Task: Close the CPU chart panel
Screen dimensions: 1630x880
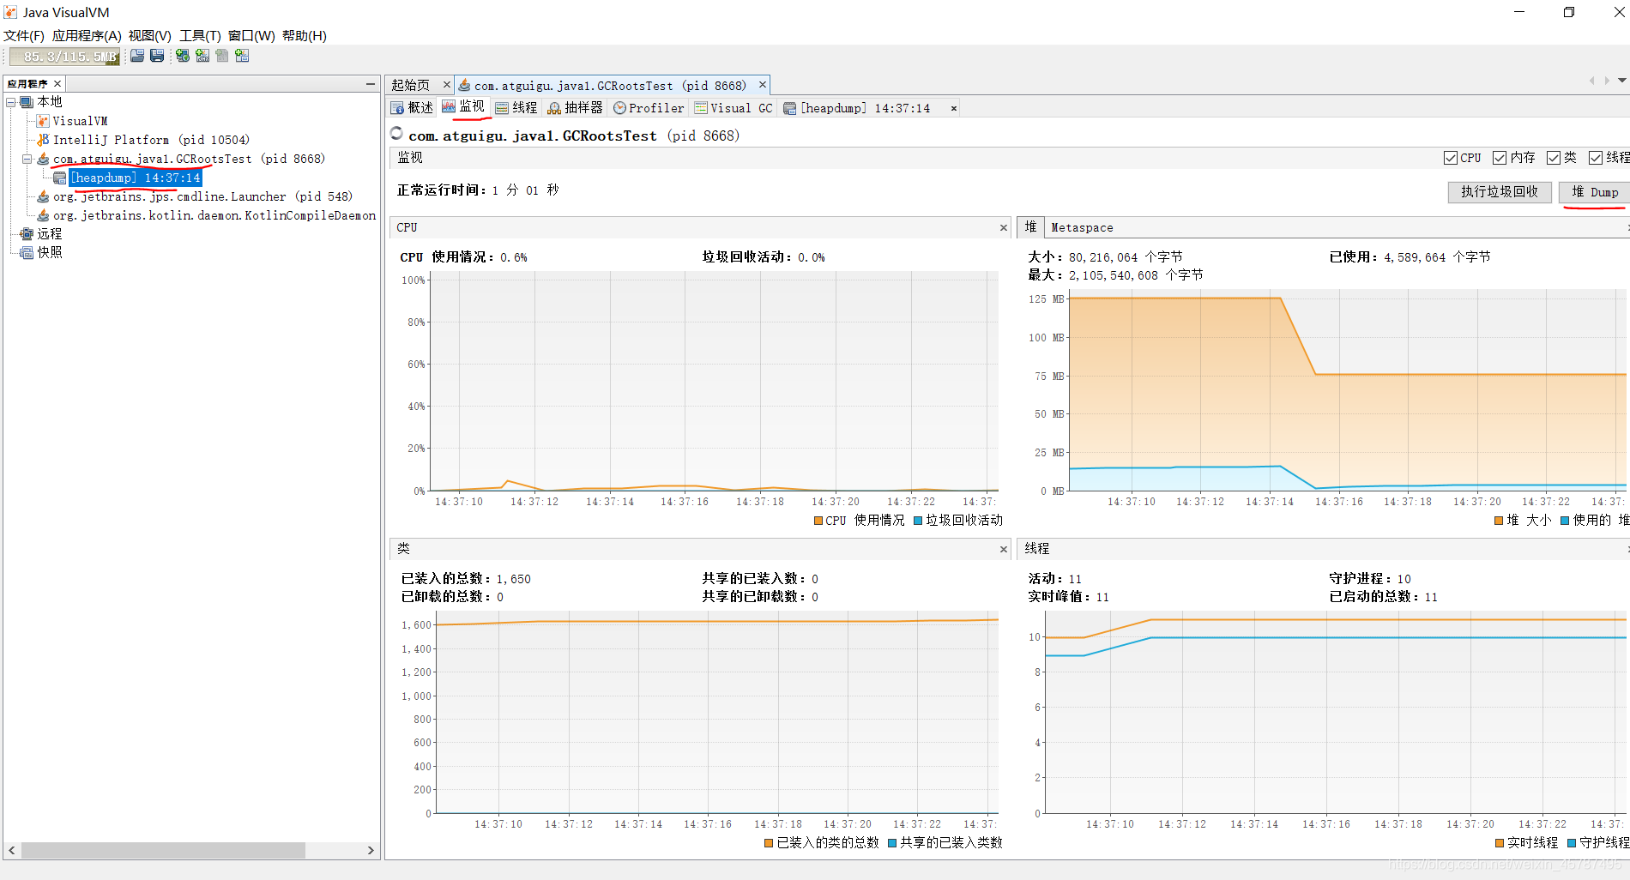Action: tap(1003, 227)
